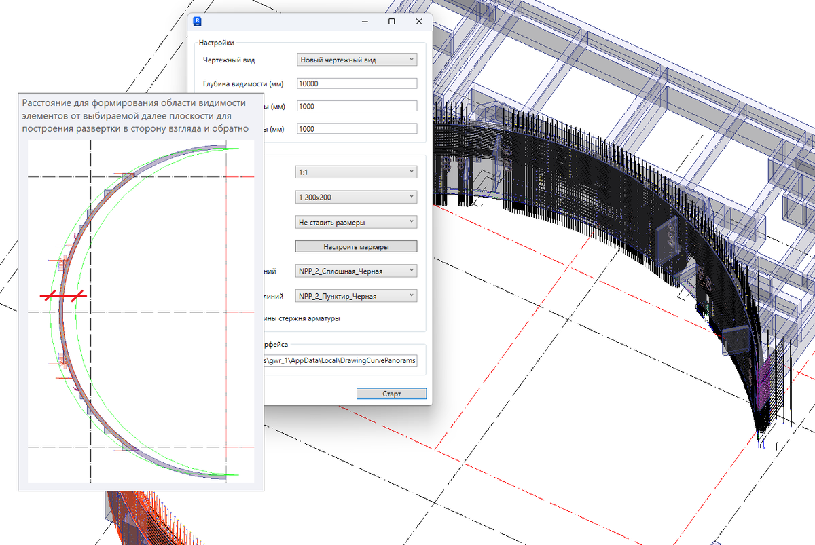Click the 'Настроить маркеры' button

[x=357, y=246]
